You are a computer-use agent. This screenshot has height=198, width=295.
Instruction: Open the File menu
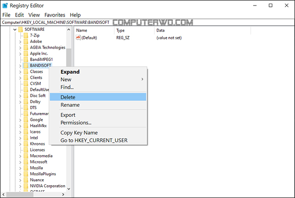point(6,15)
